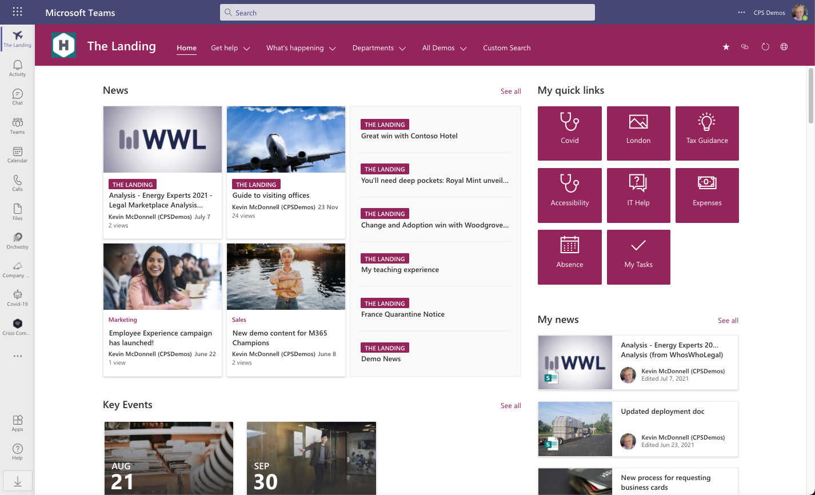Click the download desktop app icon

click(18, 482)
